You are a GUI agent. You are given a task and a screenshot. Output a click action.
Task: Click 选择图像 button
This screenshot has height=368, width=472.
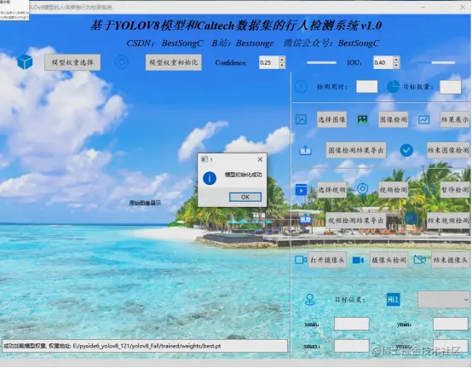tap(331, 119)
